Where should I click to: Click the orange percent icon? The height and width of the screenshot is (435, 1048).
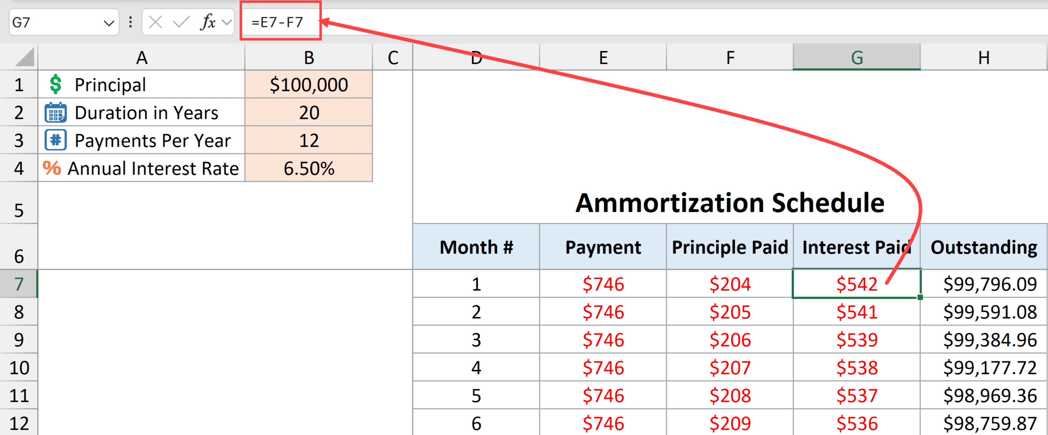(52, 168)
